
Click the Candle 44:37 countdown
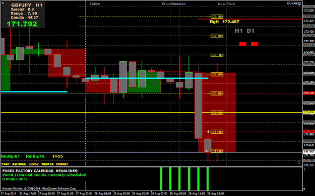click(25, 18)
